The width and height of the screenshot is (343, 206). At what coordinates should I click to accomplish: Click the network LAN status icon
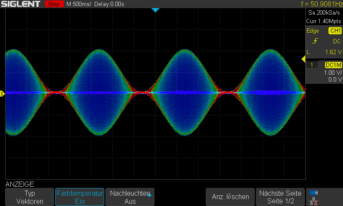(x=314, y=201)
